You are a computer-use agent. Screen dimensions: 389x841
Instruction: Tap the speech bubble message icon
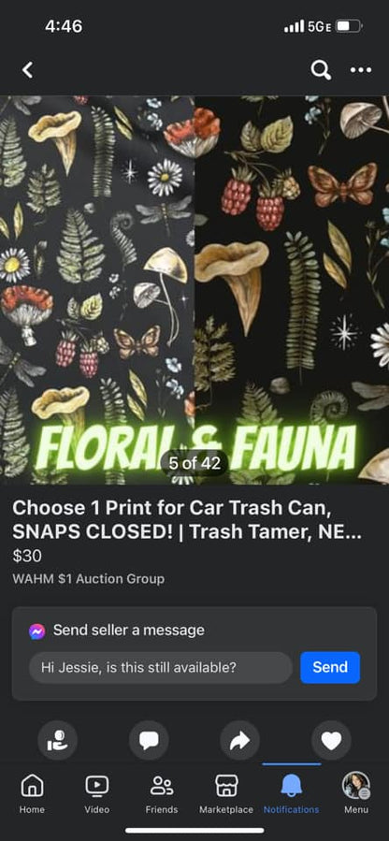pos(149,740)
